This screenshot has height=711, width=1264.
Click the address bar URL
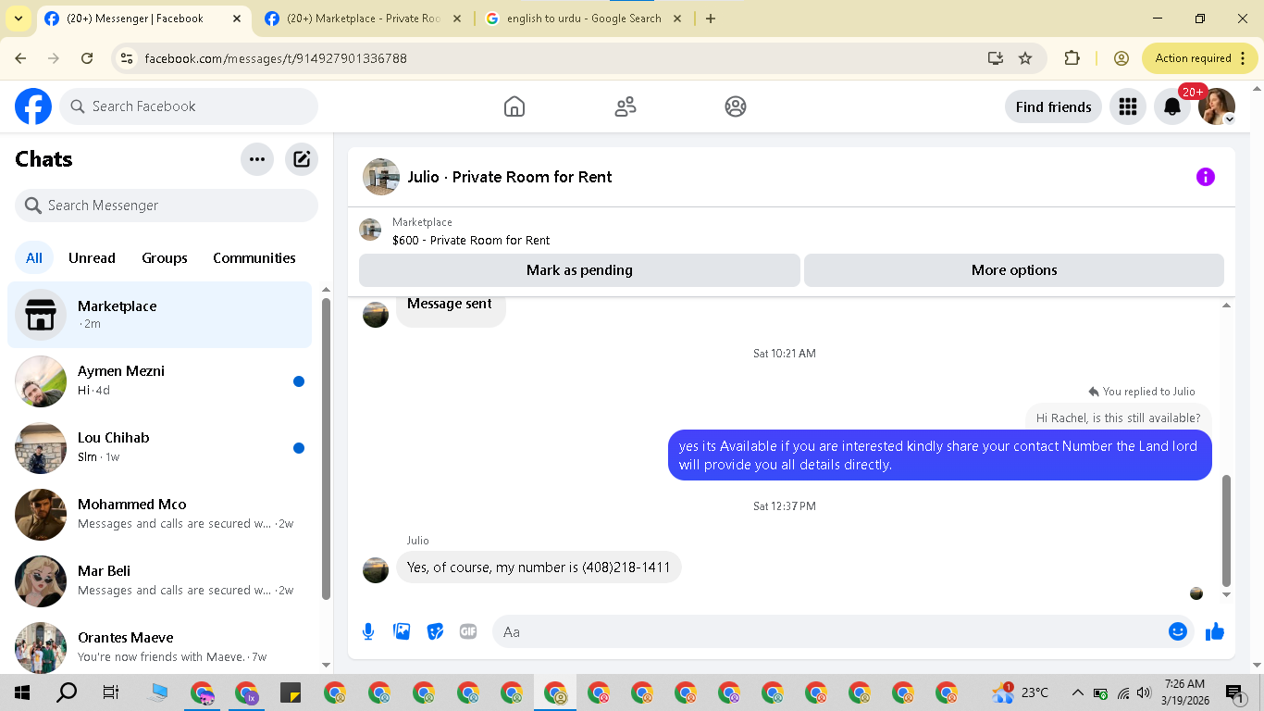[x=276, y=58]
